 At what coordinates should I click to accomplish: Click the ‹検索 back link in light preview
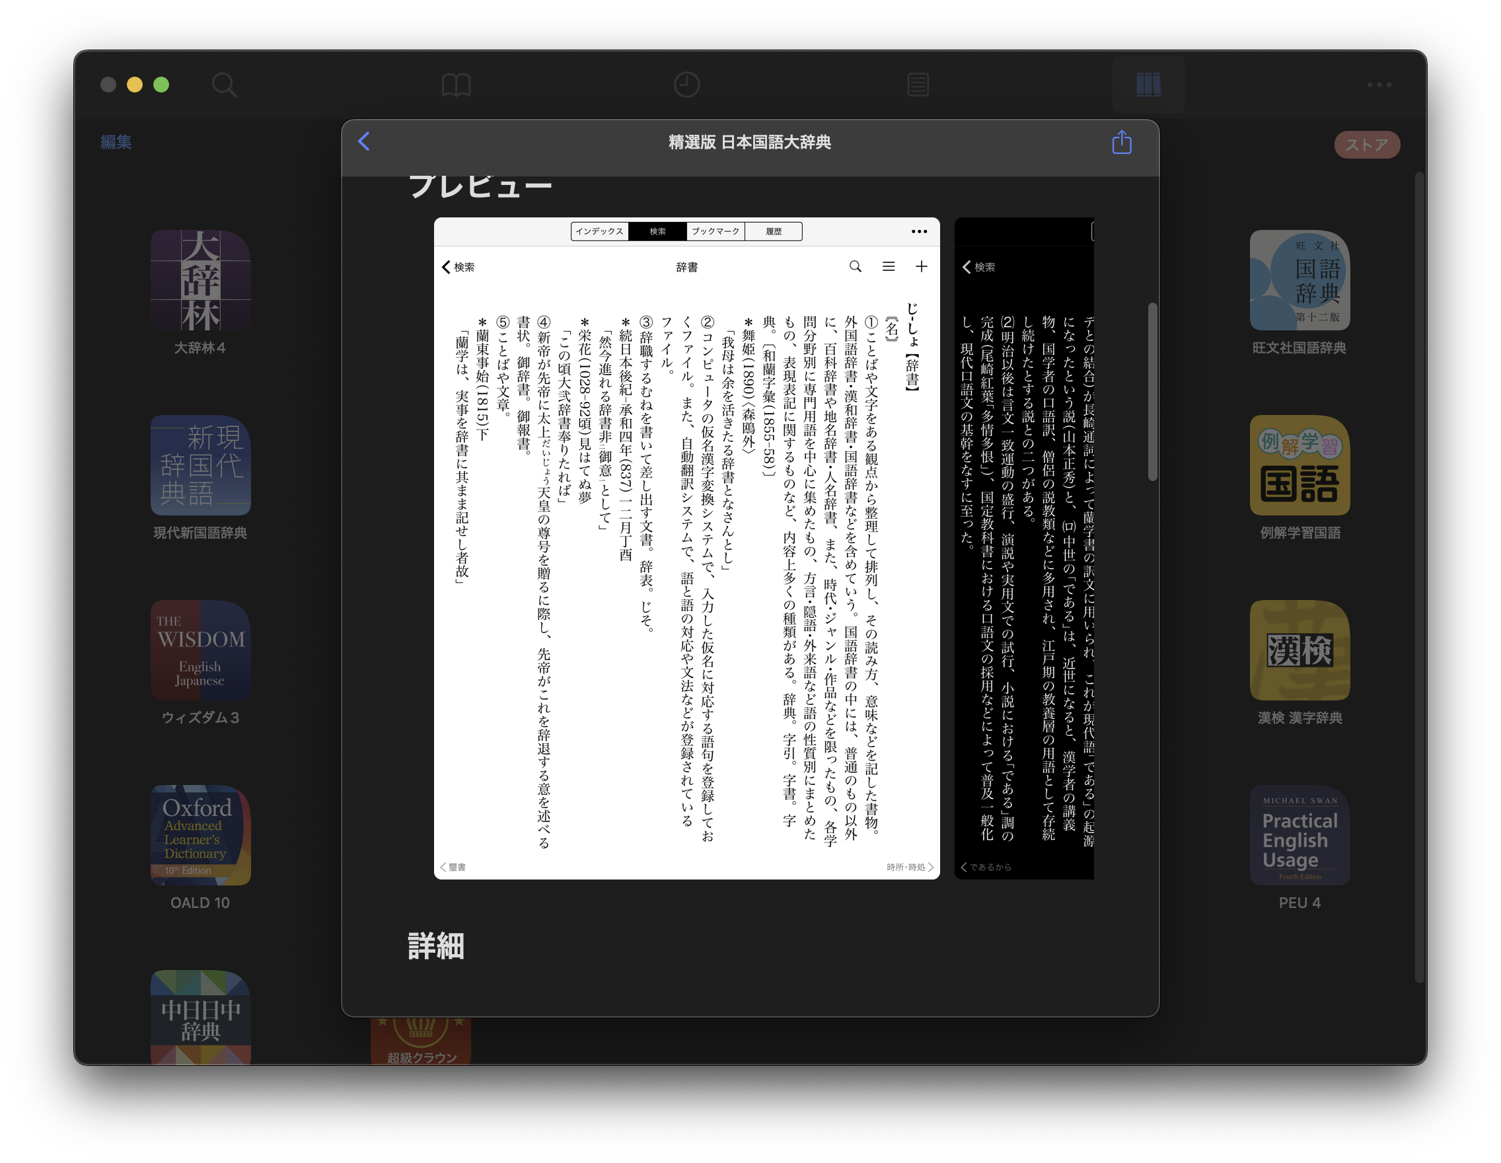[x=458, y=267]
